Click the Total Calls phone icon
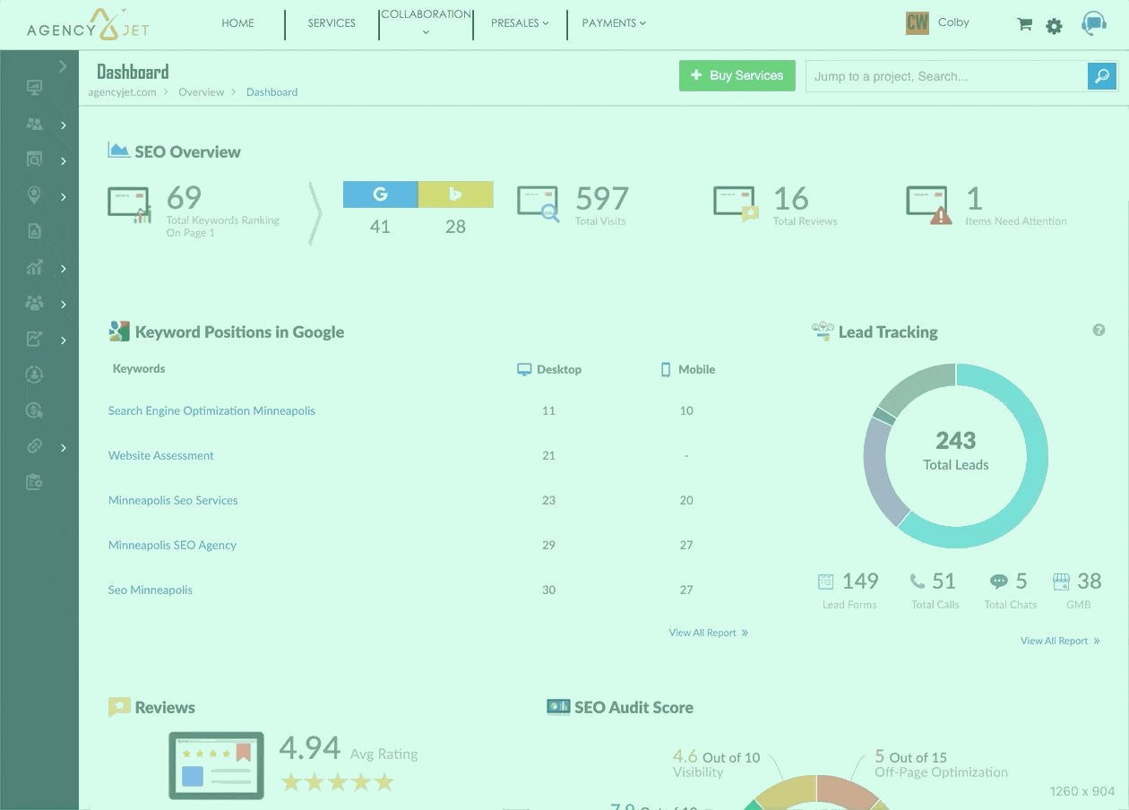 (917, 582)
